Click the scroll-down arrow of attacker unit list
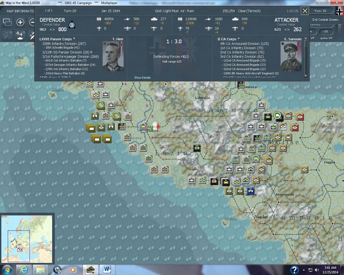The width and height of the screenshot is (344, 275). point(306,76)
